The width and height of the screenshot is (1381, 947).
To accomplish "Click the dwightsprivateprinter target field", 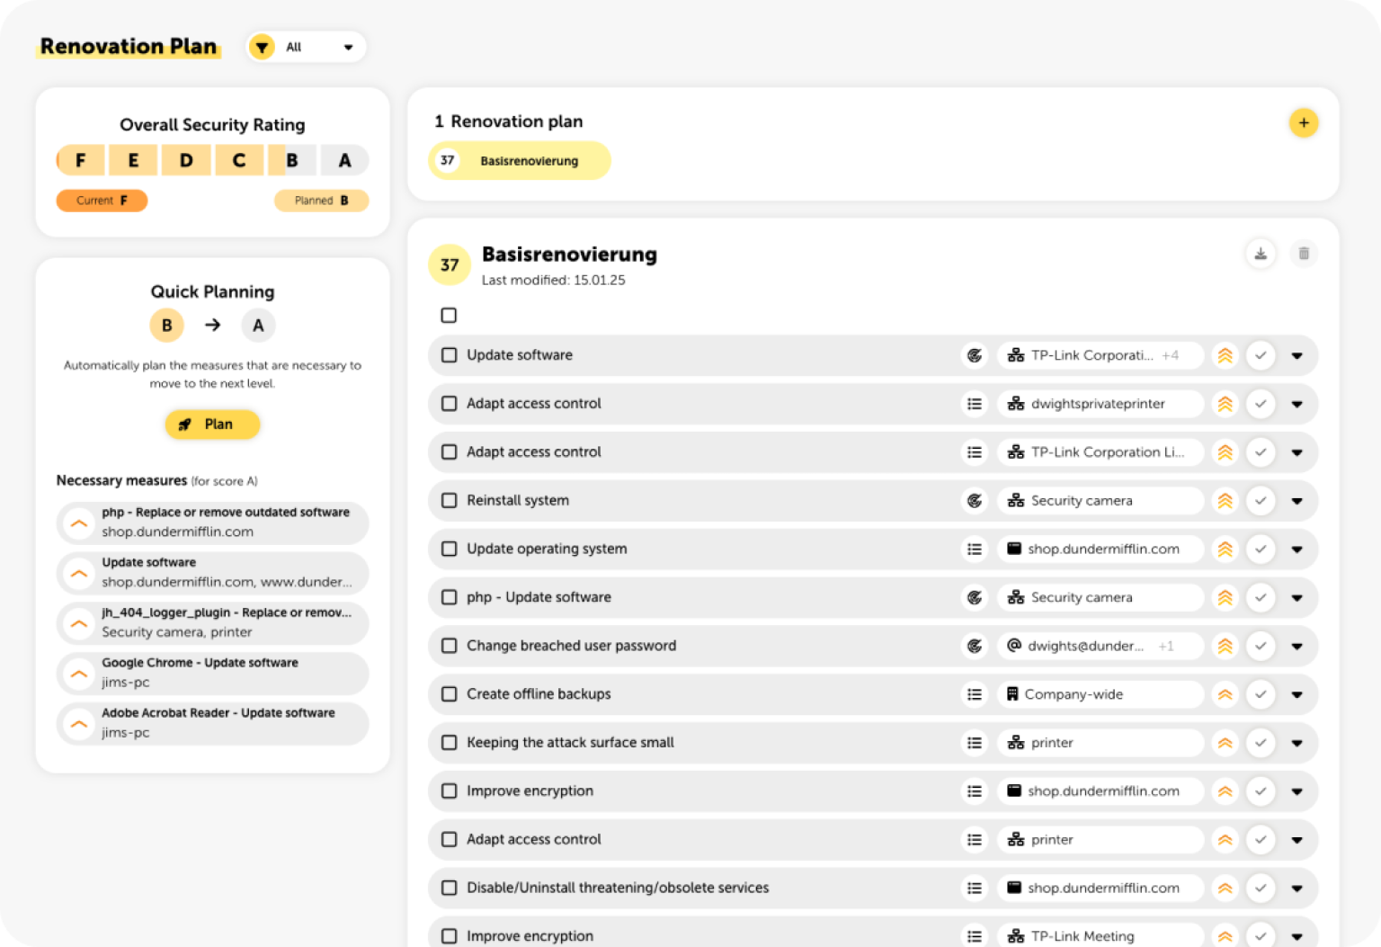I will pos(1099,404).
